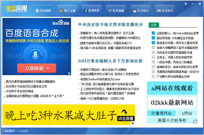Open news 英沉船114年后现踪迹
The image size is (204, 135).
[x=111, y=48]
